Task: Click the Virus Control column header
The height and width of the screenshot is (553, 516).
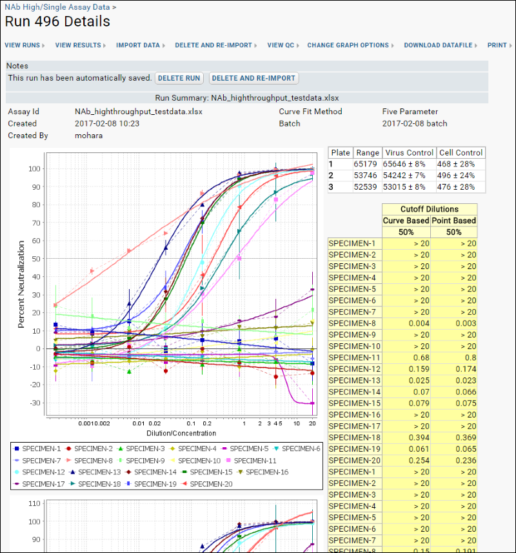Action: 409,153
